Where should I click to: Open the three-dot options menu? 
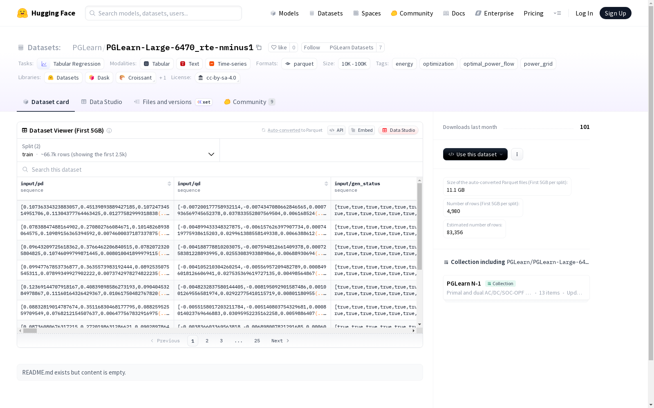coord(517,154)
